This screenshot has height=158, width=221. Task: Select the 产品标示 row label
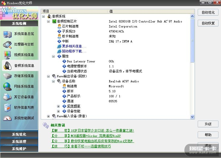(73, 96)
